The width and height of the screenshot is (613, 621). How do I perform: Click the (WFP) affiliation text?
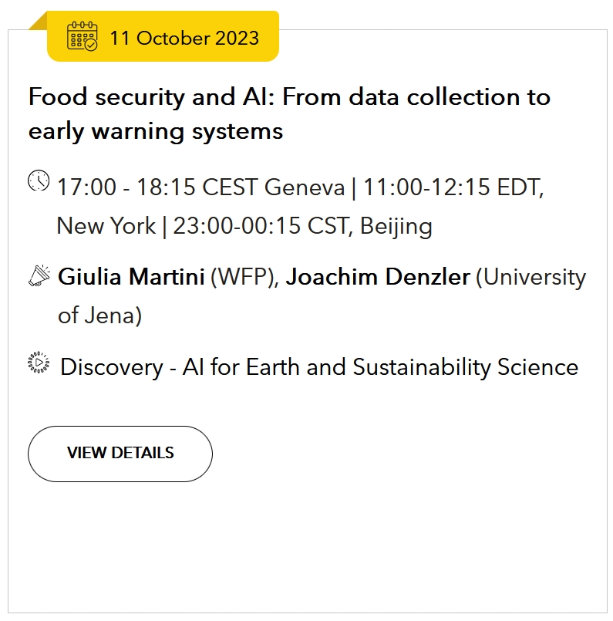tap(245, 276)
